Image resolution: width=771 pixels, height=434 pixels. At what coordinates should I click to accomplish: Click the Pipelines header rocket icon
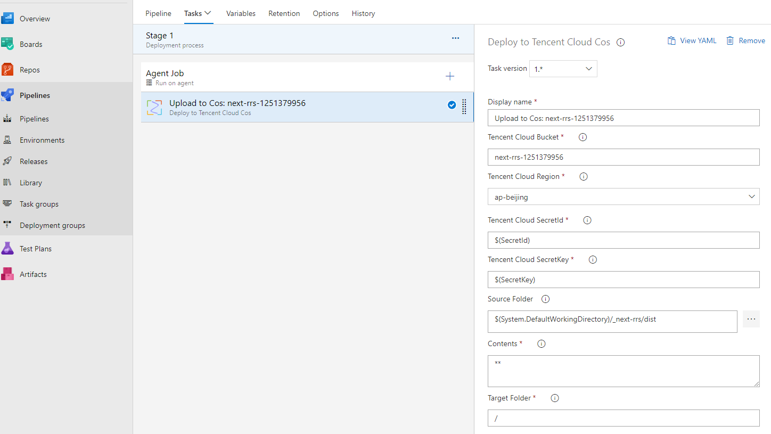point(7,95)
